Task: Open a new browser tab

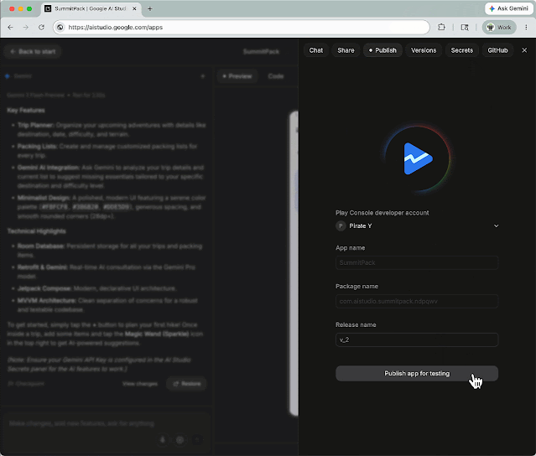Action: (149, 9)
